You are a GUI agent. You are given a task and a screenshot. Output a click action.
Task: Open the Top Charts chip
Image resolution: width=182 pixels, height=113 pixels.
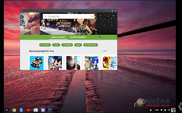[x=45, y=45]
